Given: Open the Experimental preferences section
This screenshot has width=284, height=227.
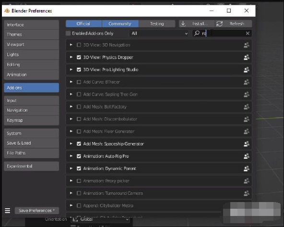Looking at the screenshot, I should point(32,167).
